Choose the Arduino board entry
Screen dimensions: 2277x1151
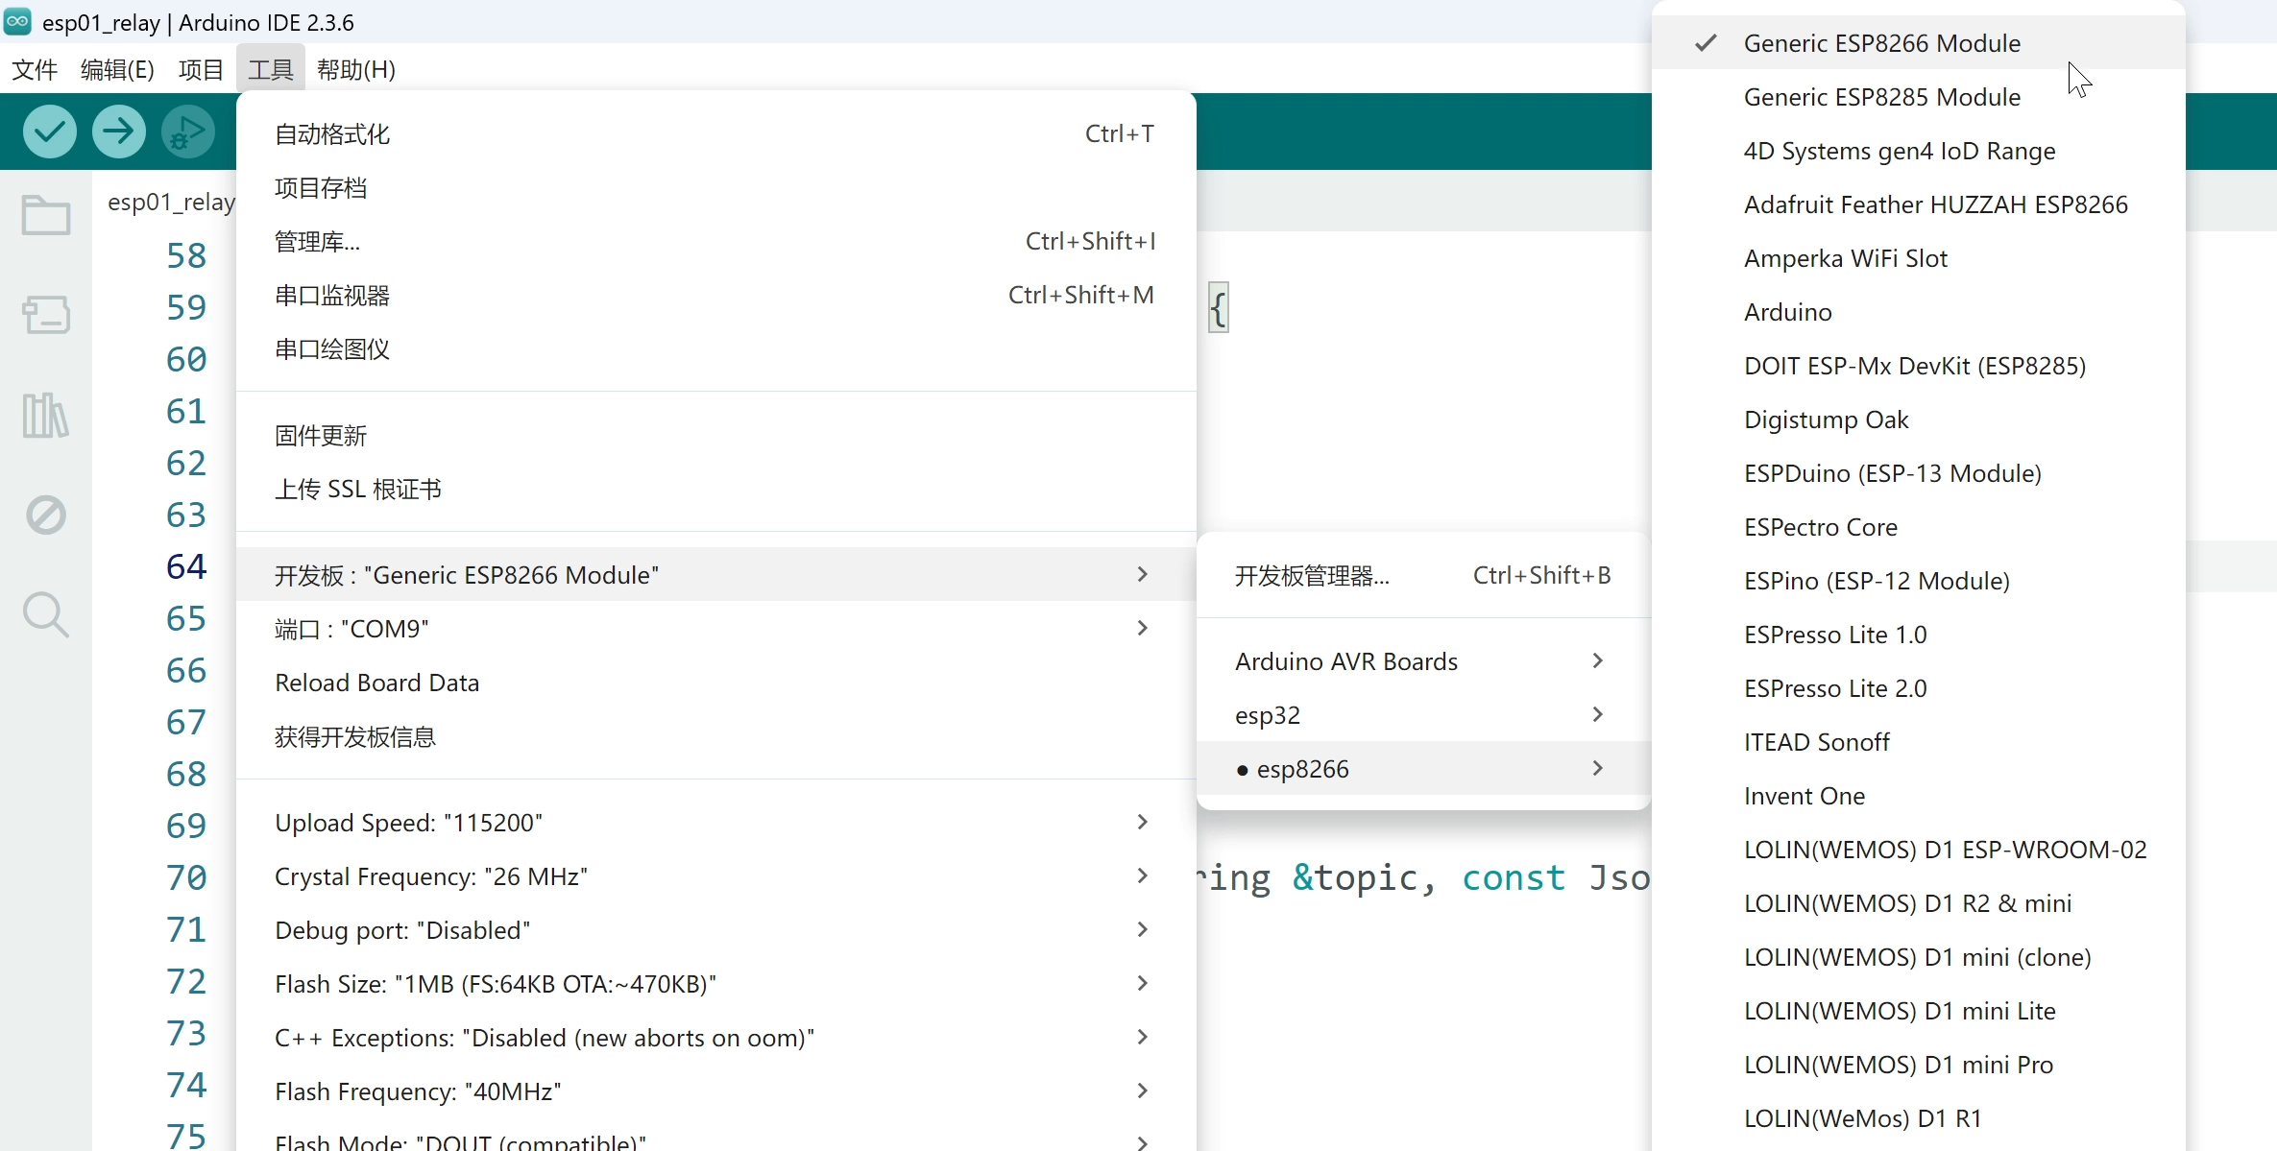click(x=1919, y=312)
